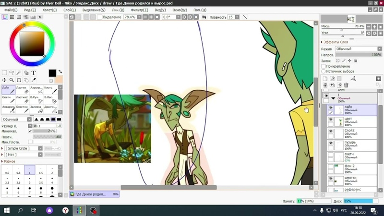Image resolution: width=384 pixels, height=216 pixels.
Task: Open the Слой menu
Action: click(70, 10)
